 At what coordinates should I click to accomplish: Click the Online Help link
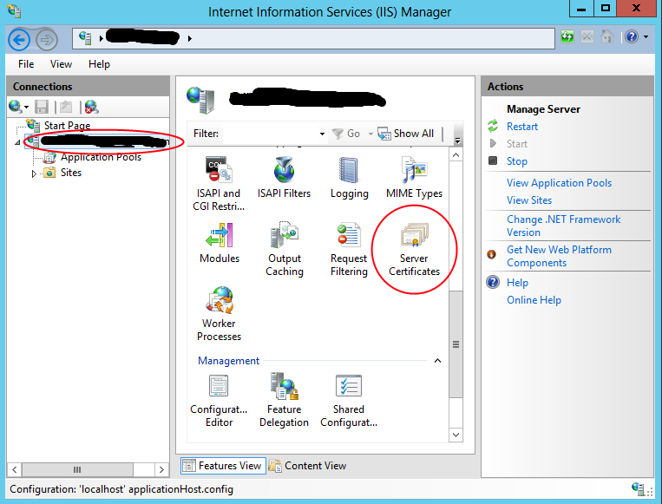click(x=534, y=299)
